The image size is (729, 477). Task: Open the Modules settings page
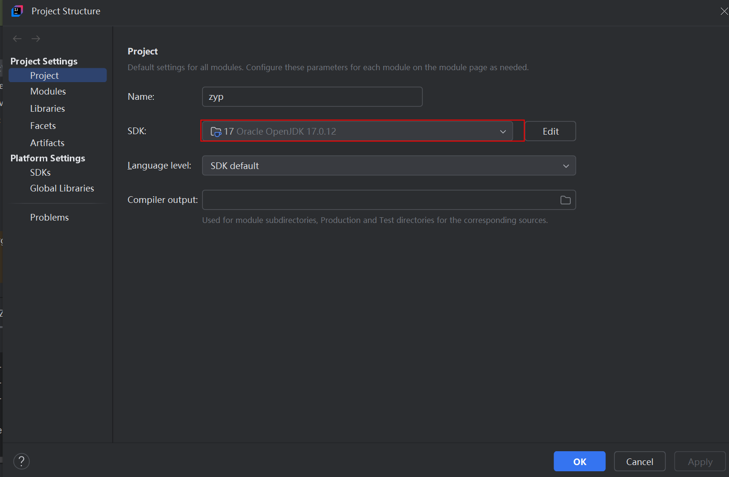[x=48, y=91]
